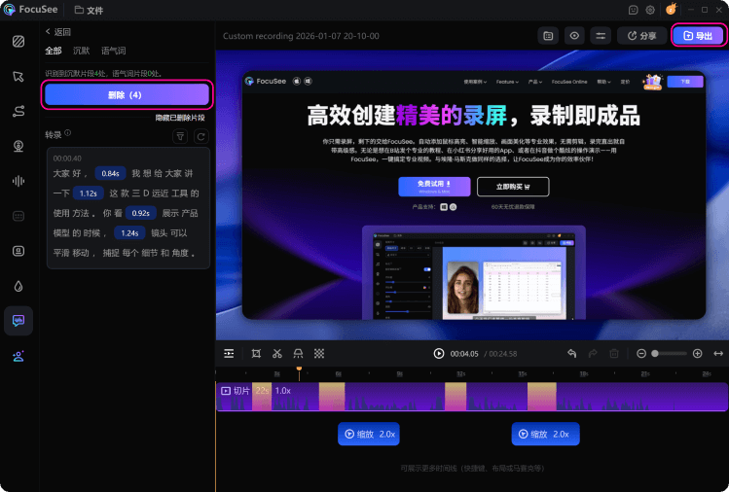The width and height of the screenshot is (729, 492).
Task: Click the zoom in plus icon
Action: (698, 354)
